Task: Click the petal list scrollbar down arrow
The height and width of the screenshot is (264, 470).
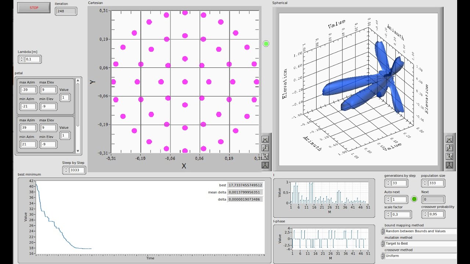Action: (x=78, y=151)
